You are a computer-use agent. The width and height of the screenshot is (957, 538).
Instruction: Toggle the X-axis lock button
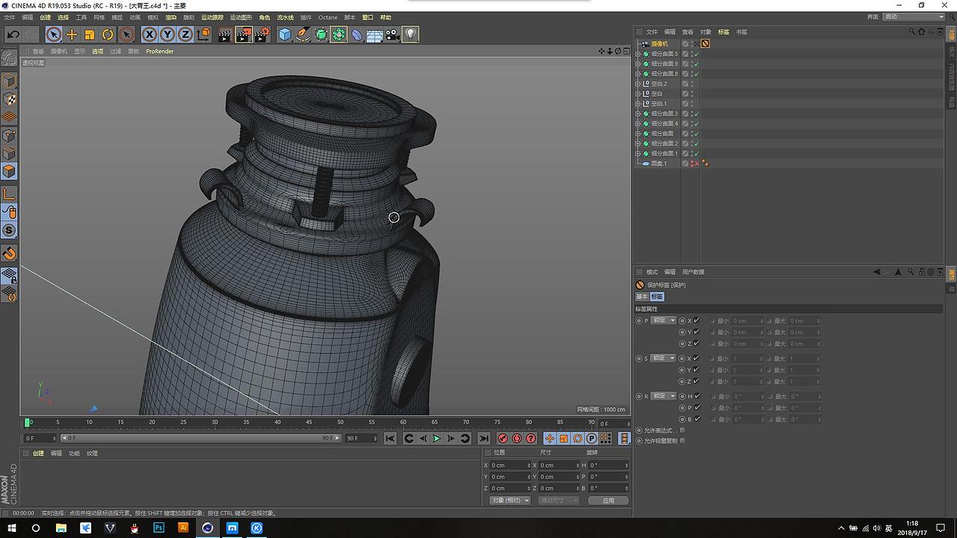[150, 34]
